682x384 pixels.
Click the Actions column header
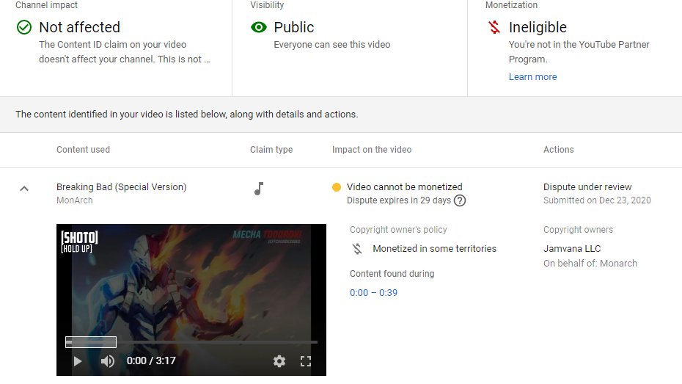point(559,149)
